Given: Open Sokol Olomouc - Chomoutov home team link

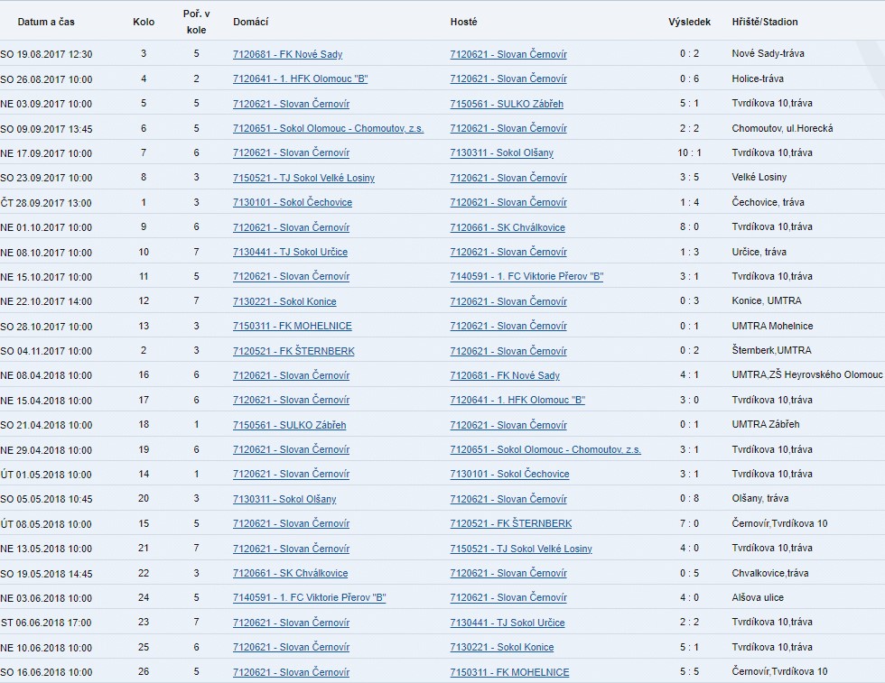Looking at the screenshot, I should pos(328,128).
